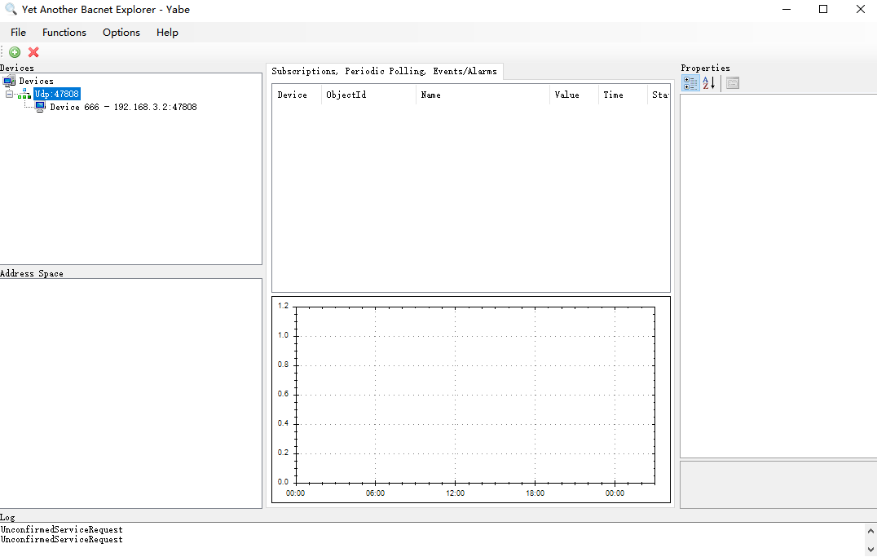The image size is (877, 557).
Task: Click the Properties panel label
Action: [705, 68]
